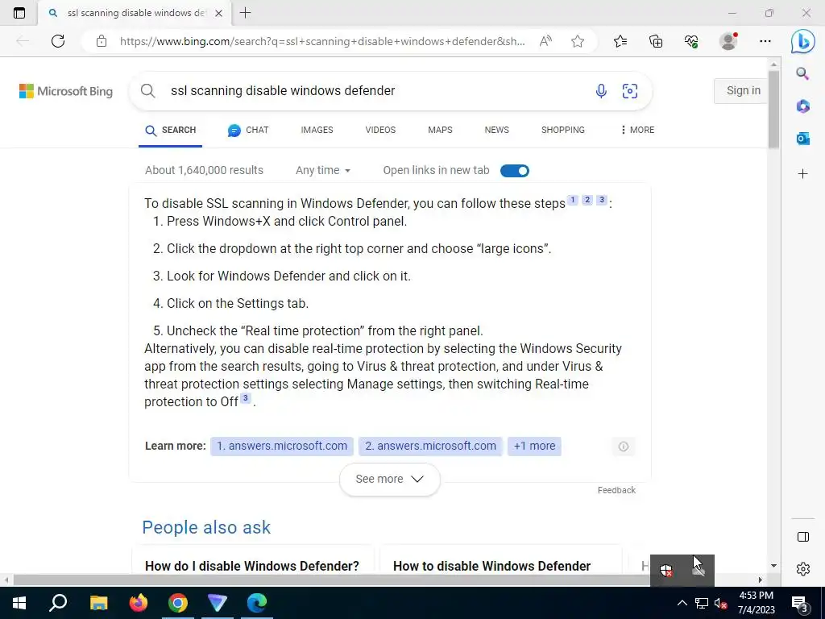
Task: Show the +1 more sources
Action: [x=534, y=446]
